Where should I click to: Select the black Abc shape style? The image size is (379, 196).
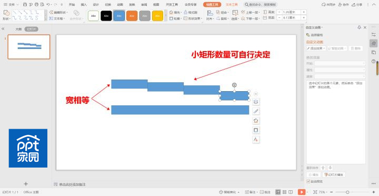106,16
